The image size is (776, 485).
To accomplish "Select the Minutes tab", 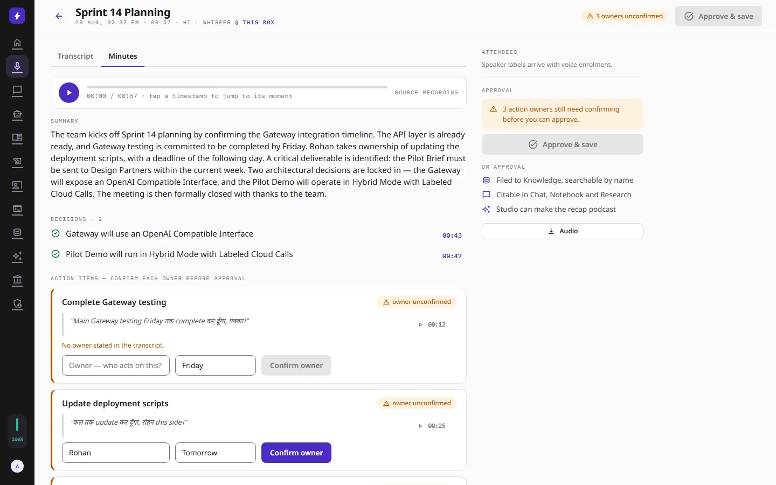I will coord(123,56).
